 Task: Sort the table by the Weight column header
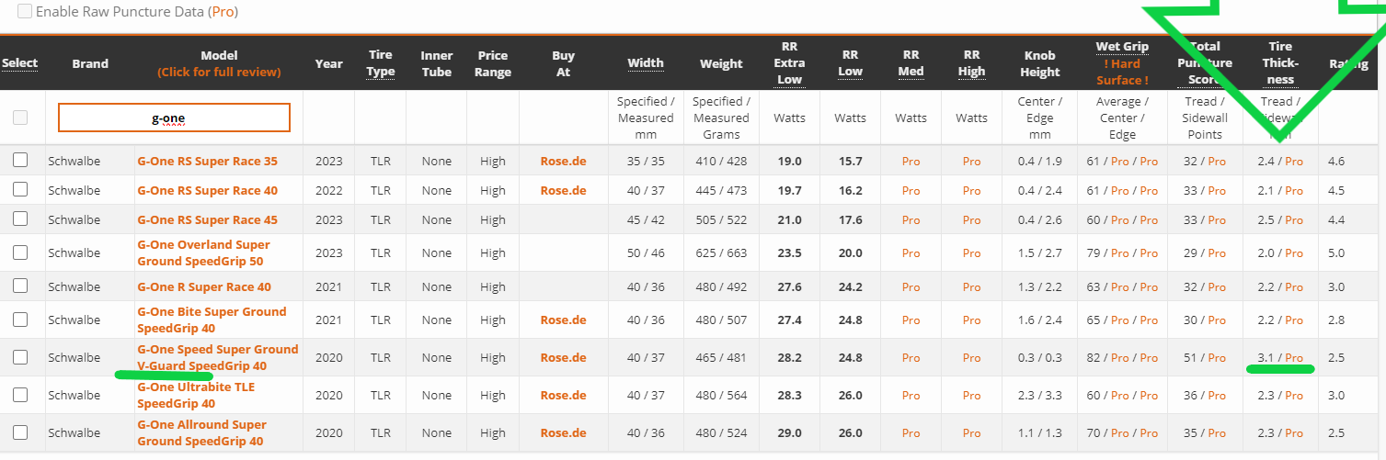(721, 63)
